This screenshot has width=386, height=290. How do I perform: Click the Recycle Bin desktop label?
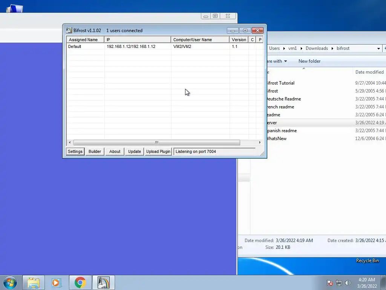367,261
